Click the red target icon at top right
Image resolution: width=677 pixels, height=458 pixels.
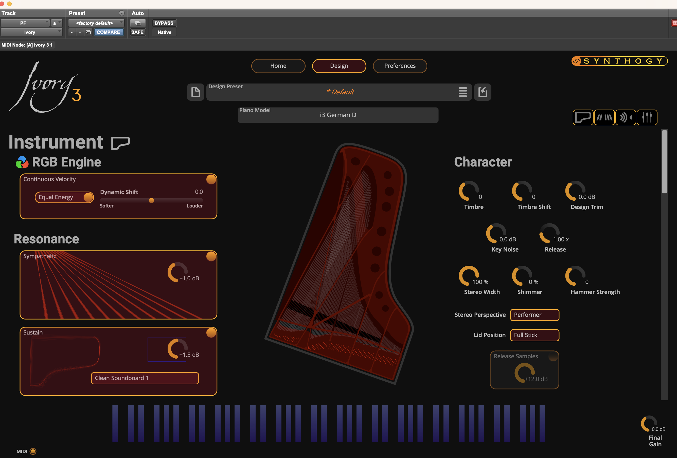[674, 23]
